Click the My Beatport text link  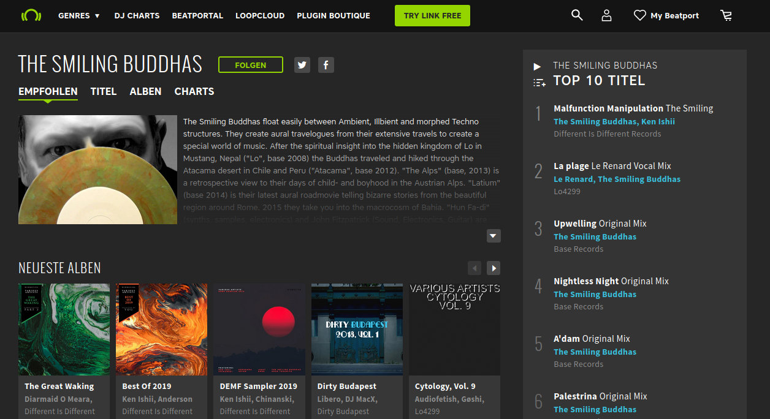[674, 15]
